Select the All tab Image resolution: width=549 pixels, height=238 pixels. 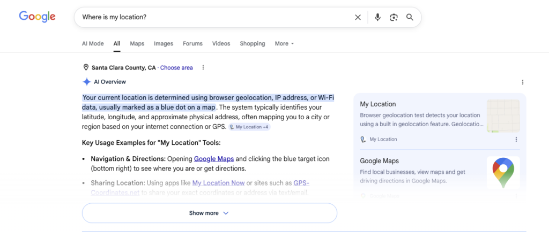(117, 44)
